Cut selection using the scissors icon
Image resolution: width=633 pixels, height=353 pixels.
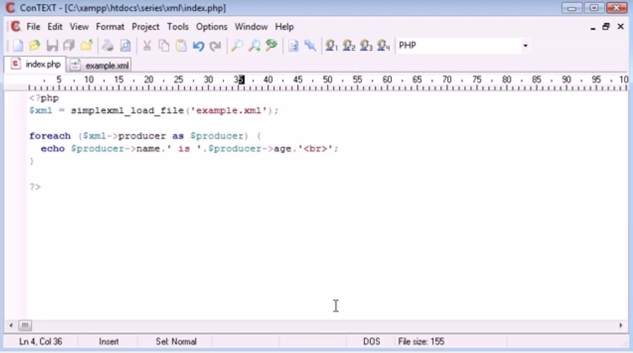(147, 46)
